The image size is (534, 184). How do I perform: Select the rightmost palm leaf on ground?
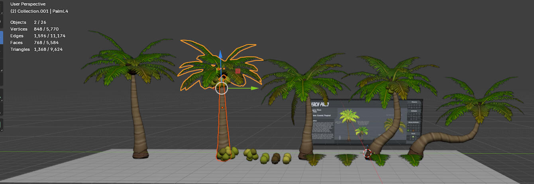coord(410,160)
